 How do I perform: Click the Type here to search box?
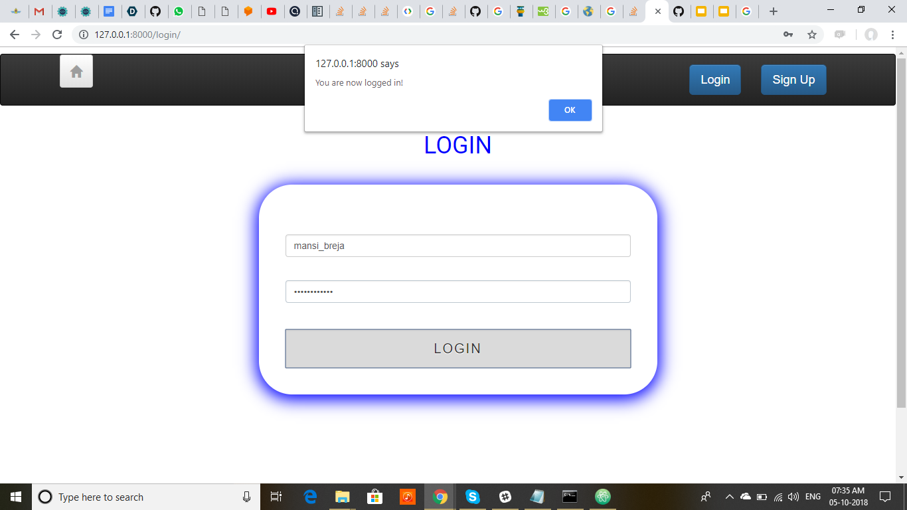click(146, 497)
